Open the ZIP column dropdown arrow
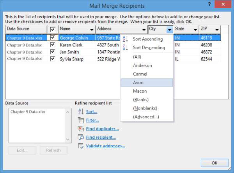Image resolution: width=234 pixels, height=173 pixels. point(217,30)
